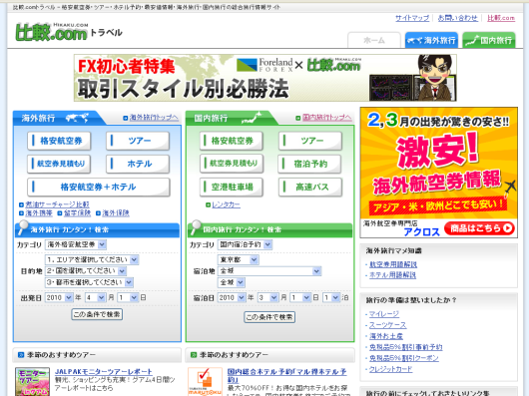Image resolution: width=529 pixels, height=396 pixels.
Task: Go to 海外旅行トップへ link
Action: (154, 118)
